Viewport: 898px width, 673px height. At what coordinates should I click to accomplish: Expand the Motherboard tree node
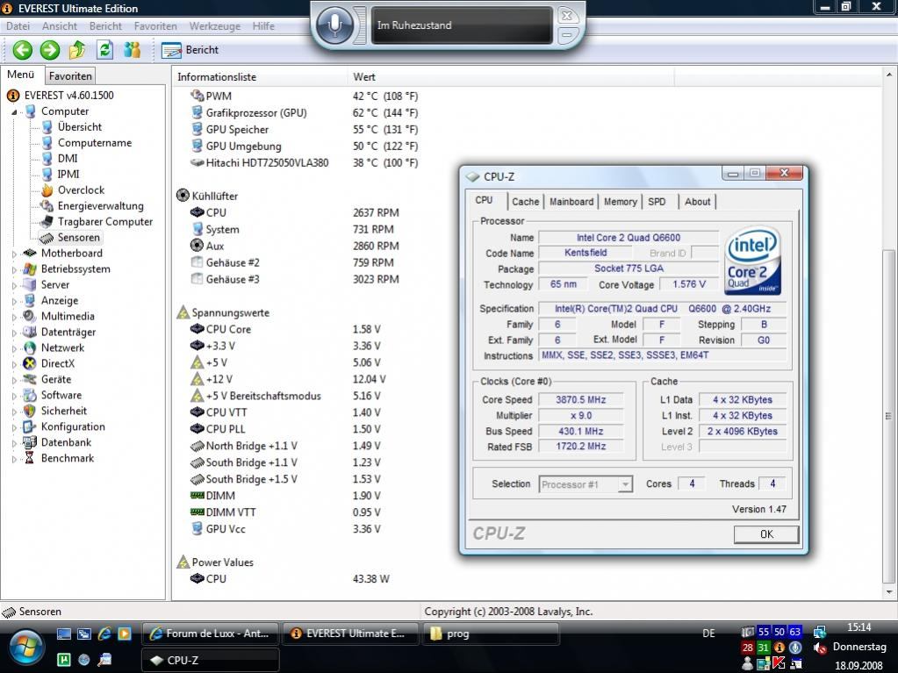click(x=14, y=253)
